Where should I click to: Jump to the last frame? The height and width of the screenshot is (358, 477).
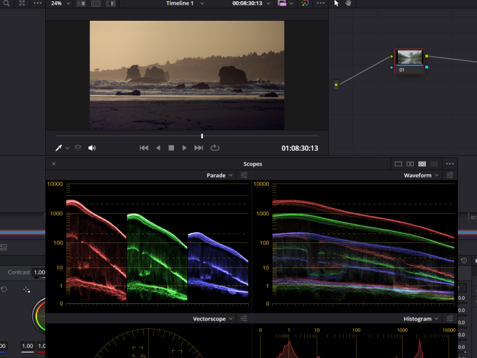click(199, 148)
